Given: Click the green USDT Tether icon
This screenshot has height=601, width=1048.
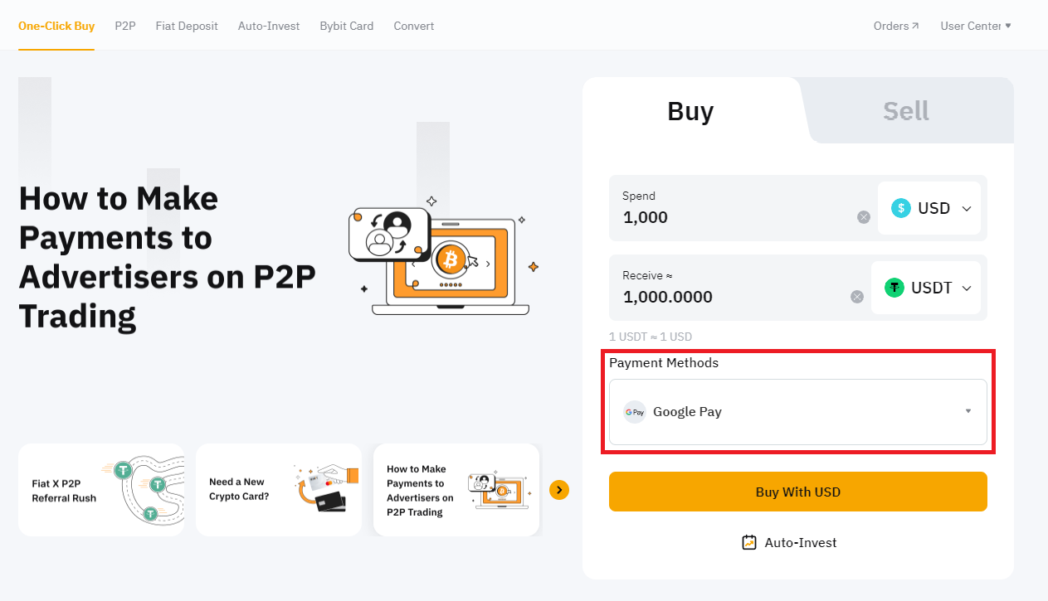Looking at the screenshot, I should (894, 288).
